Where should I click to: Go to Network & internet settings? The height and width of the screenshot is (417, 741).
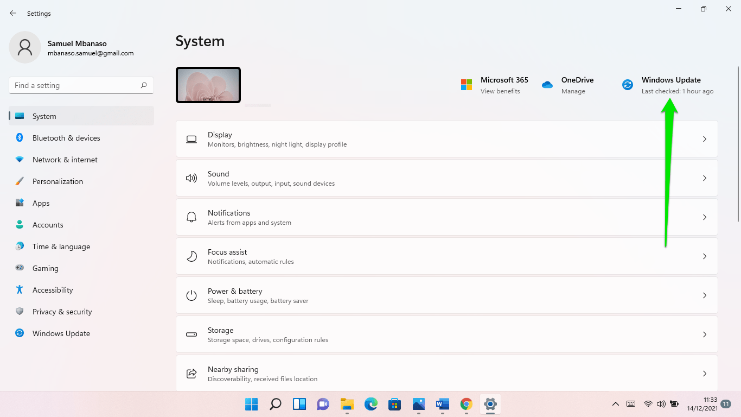(65, 160)
